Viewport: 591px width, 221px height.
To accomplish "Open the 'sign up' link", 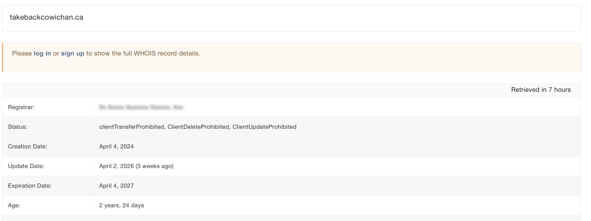I will tap(72, 54).
